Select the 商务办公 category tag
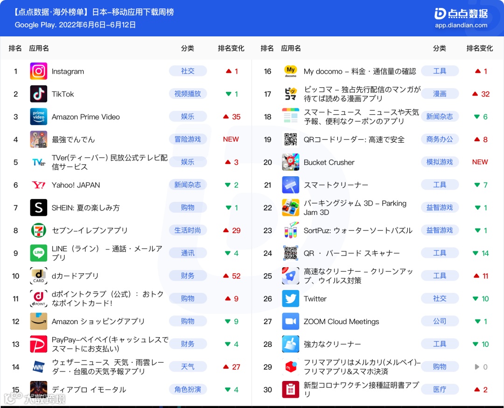The height and width of the screenshot is (408, 504). click(440, 139)
